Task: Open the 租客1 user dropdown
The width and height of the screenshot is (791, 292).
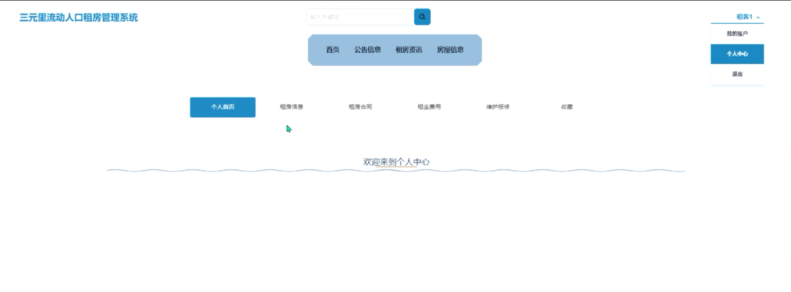Action: (744, 17)
